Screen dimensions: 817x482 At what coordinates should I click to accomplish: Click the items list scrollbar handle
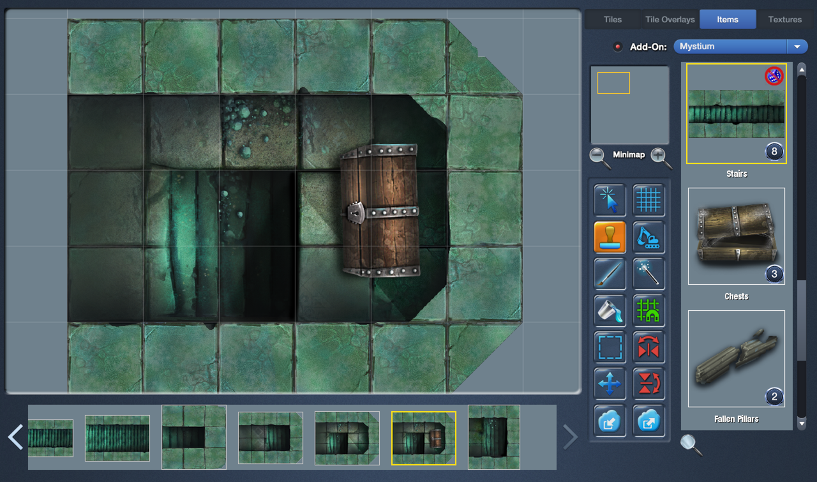pyautogui.click(x=802, y=319)
